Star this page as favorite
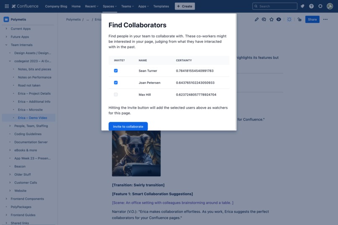Viewport: 338px width, 225px height. click(271, 19)
